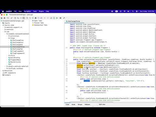Screen dimensions: 156x117
Task: Switch to the Code view tab
Action: click(67, 104)
